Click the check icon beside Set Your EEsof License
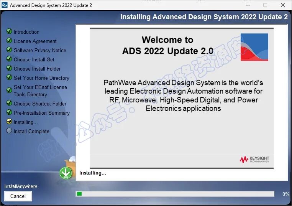The height and width of the screenshot is (206, 292). click(x=9, y=90)
